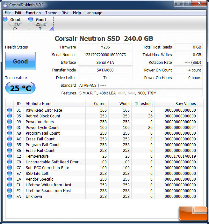This screenshot has width=209, height=224.
Task: Open the Disk menu
Action: (x=65, y=13)
